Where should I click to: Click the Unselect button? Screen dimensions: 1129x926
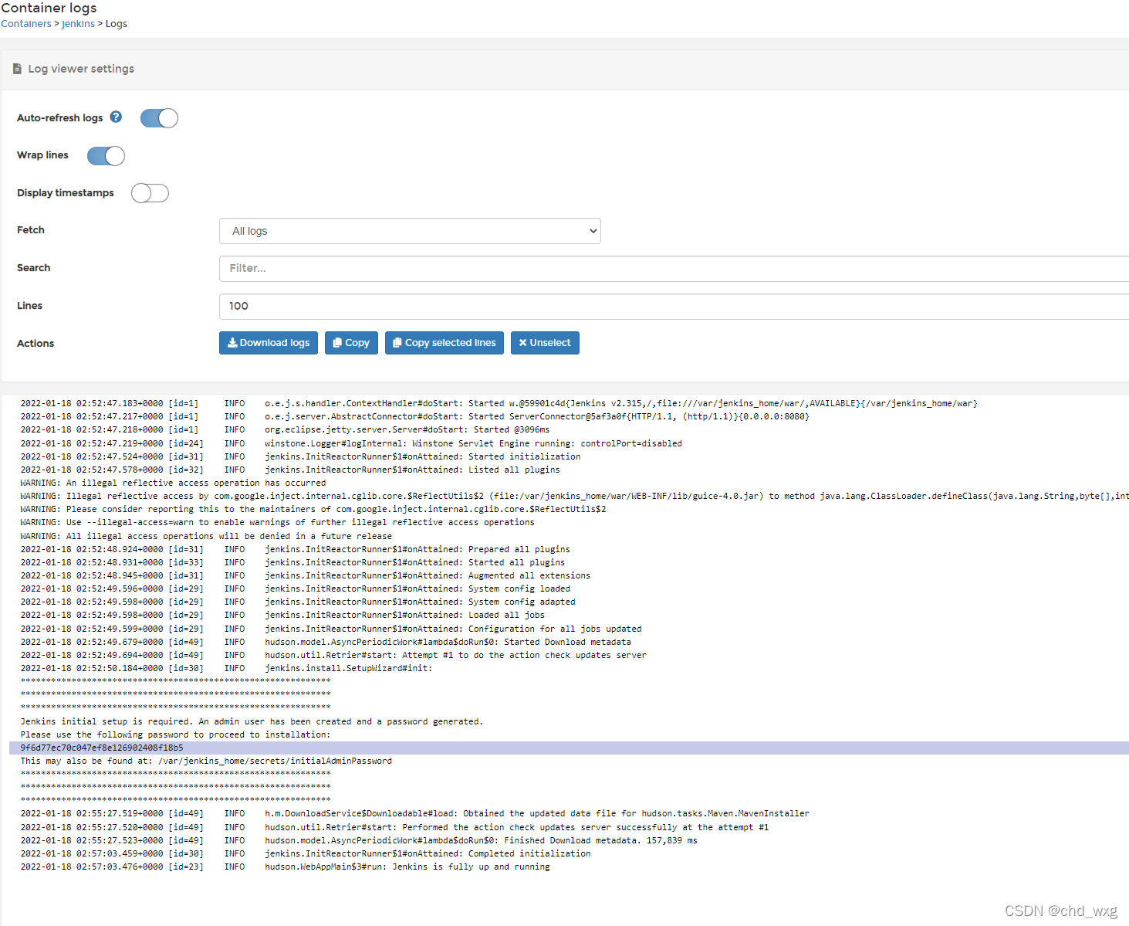[x=545, y=343]
